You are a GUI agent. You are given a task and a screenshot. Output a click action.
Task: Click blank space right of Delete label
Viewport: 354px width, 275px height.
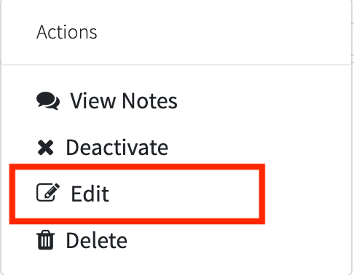[x=238, y=240]
